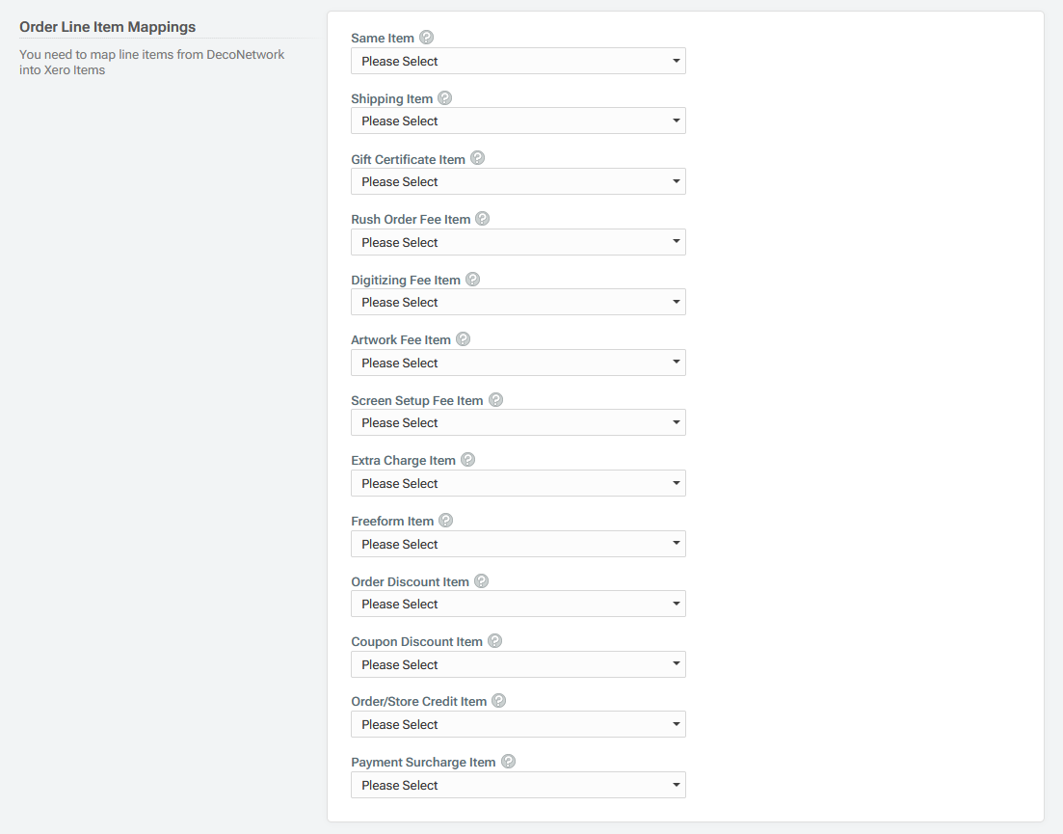Screen dimensions: 1063x834
Task: Click the Freeform Item label text
Action: [x=392, y=522]
